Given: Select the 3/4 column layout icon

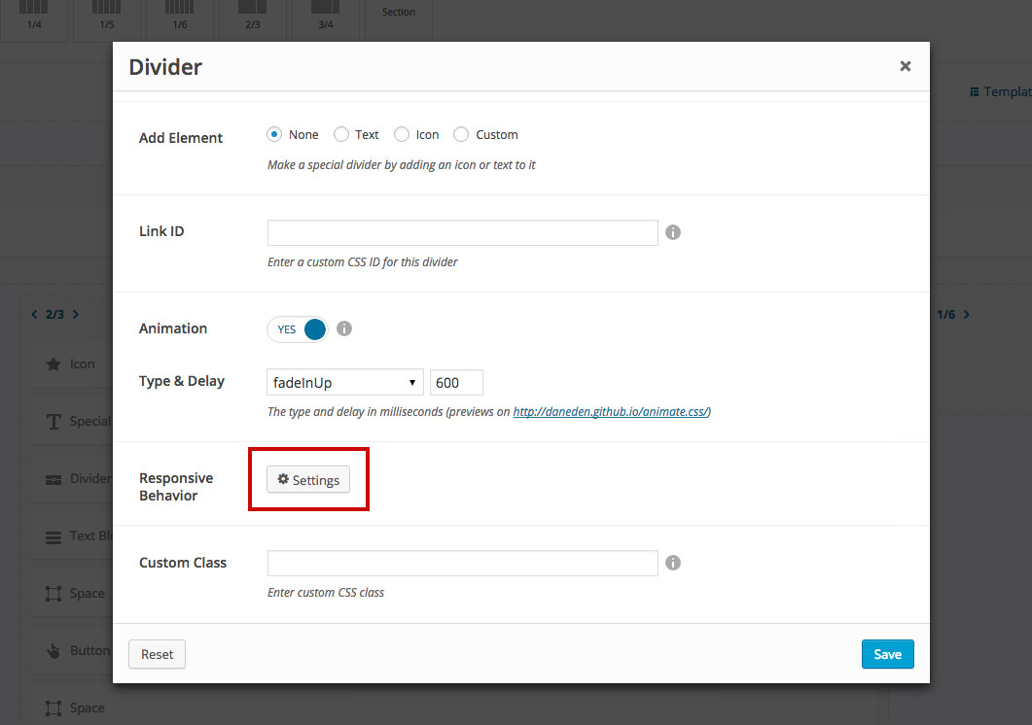Looking at the screenshot, I should (326, 7).
